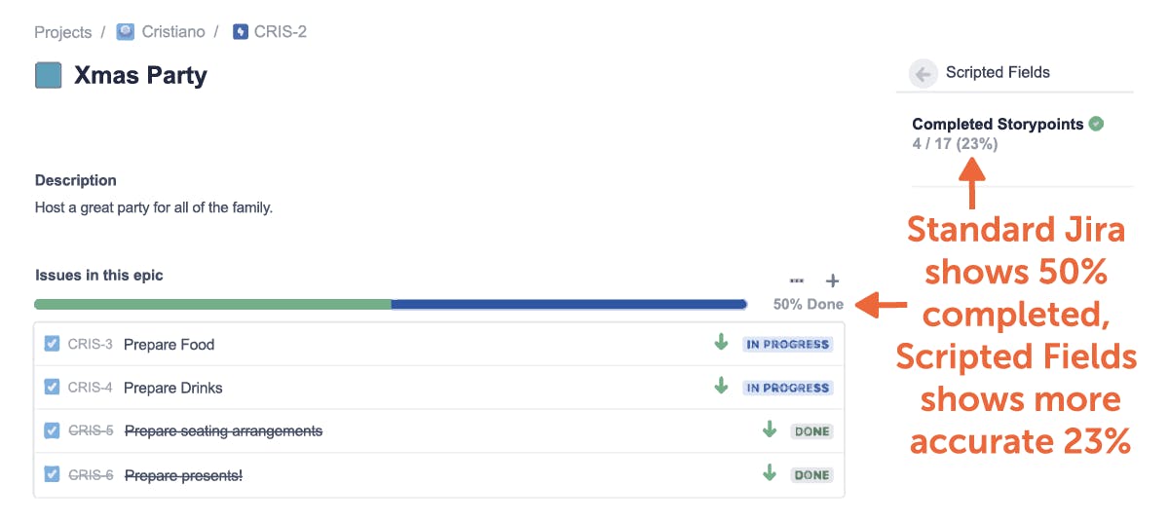
Task: Open issue key CRIS-3
Action: click(x=90, y=344)
